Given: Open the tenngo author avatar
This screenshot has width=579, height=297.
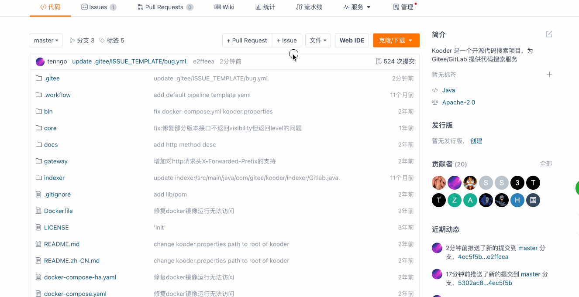Looking at the screenshot, I should pos(40,61).
